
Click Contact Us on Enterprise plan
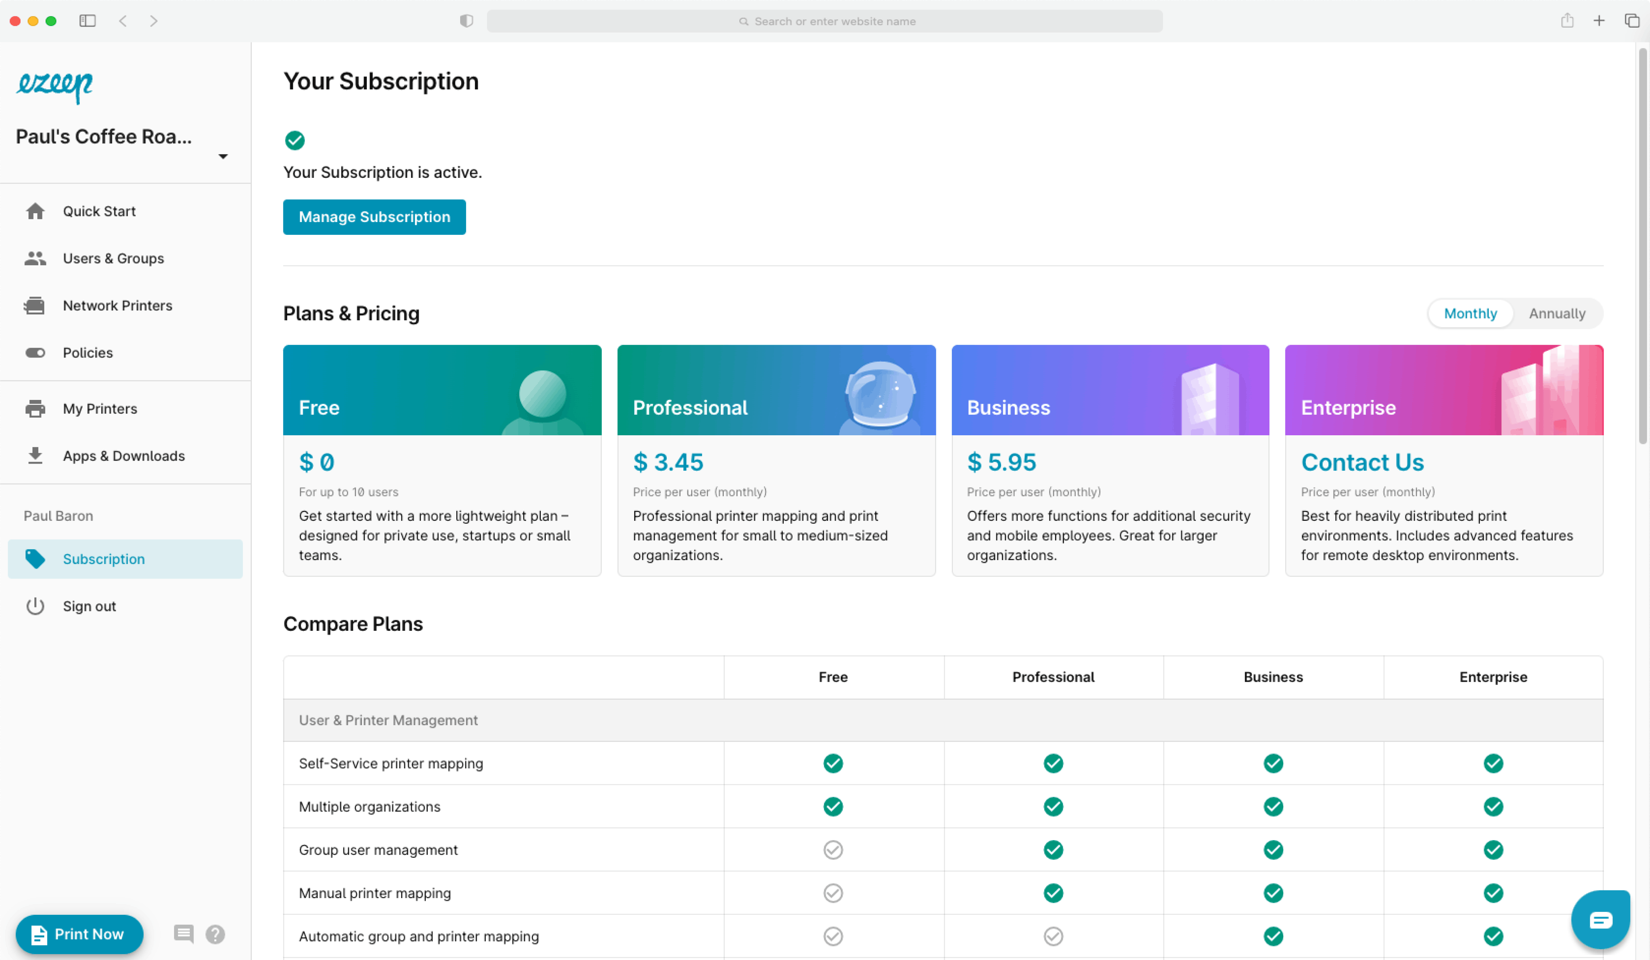1362,462
